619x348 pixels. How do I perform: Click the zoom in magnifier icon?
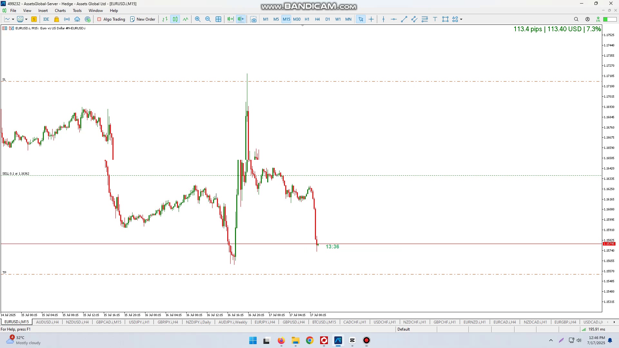tap(198, 19)
